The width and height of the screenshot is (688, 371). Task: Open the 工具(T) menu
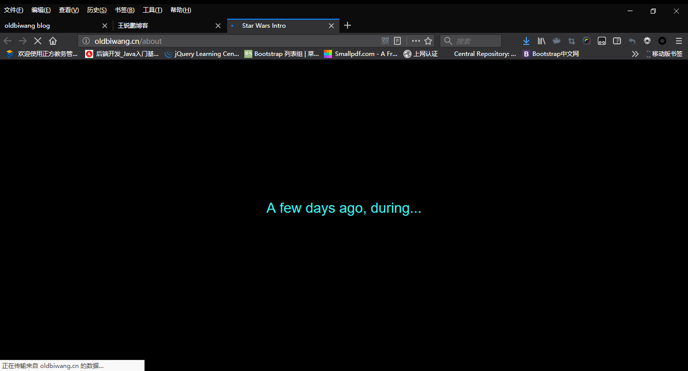(x=152, y=10)
